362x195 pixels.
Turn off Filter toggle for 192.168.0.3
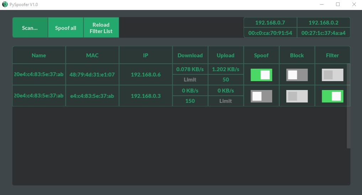pos(332,96)
